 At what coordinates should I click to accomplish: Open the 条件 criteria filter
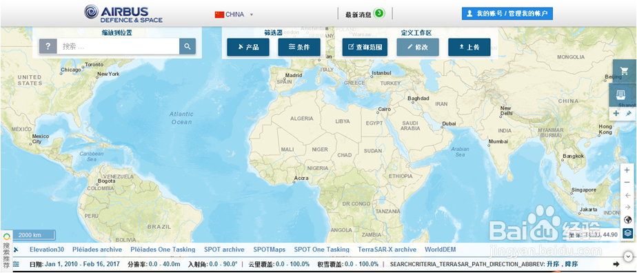click(299, 47)
